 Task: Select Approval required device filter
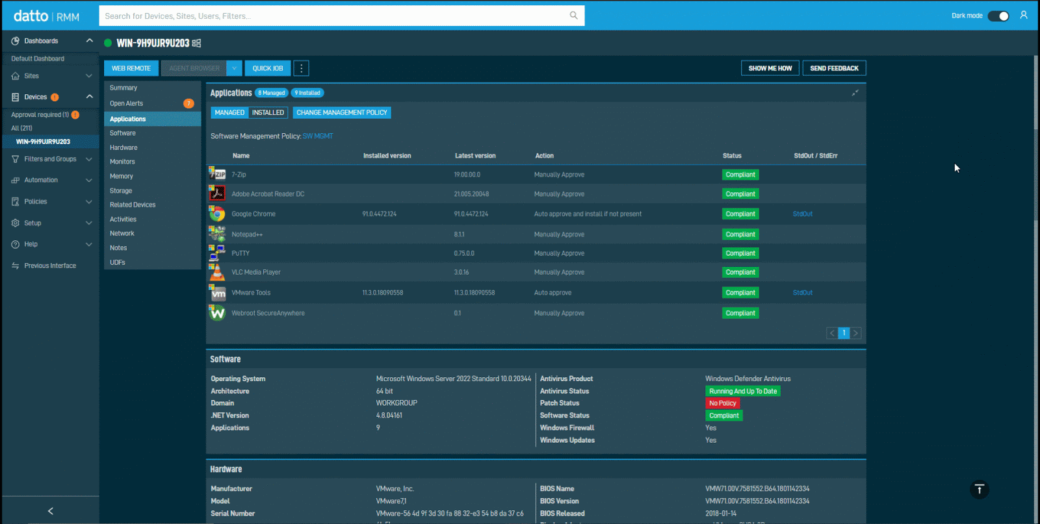coord(40,115)
